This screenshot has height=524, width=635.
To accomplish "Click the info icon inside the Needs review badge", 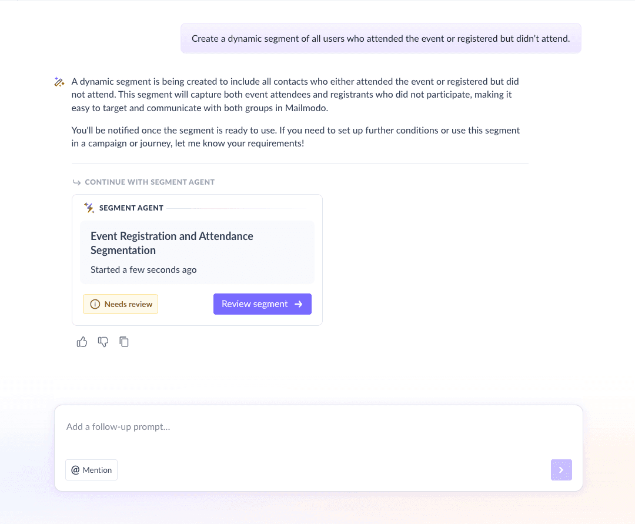I will coord(95,304).
